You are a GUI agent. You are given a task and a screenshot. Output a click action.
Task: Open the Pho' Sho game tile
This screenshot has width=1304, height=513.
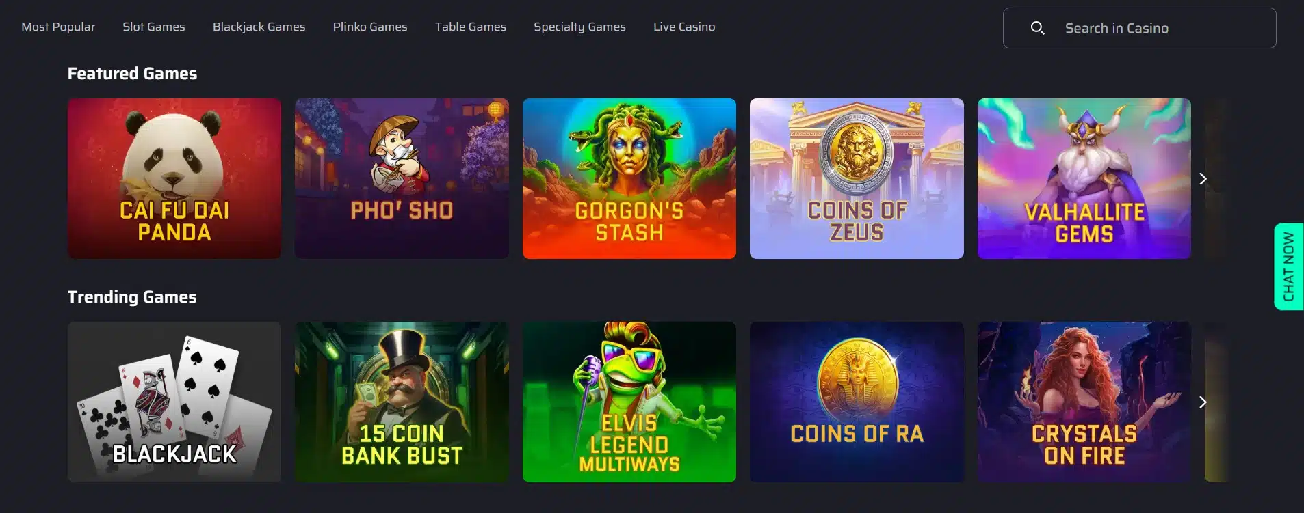point(402,178)
